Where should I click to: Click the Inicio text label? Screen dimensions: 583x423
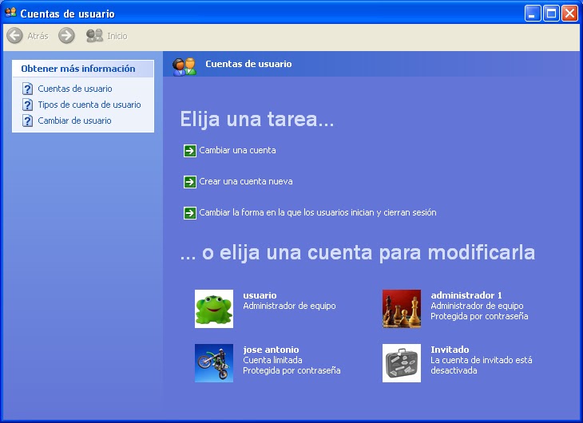[x=117, y=36]
